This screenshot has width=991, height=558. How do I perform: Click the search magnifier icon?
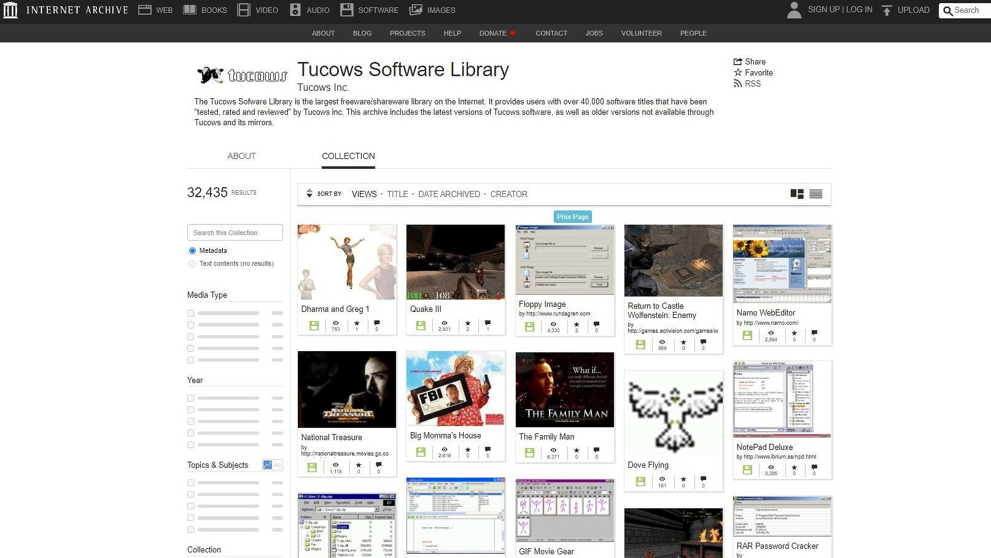[x=948, y=10]
